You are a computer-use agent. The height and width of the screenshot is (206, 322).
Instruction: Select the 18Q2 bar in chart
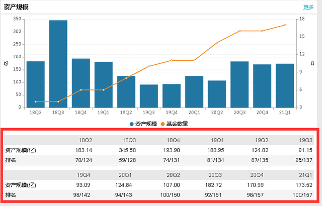36,84
